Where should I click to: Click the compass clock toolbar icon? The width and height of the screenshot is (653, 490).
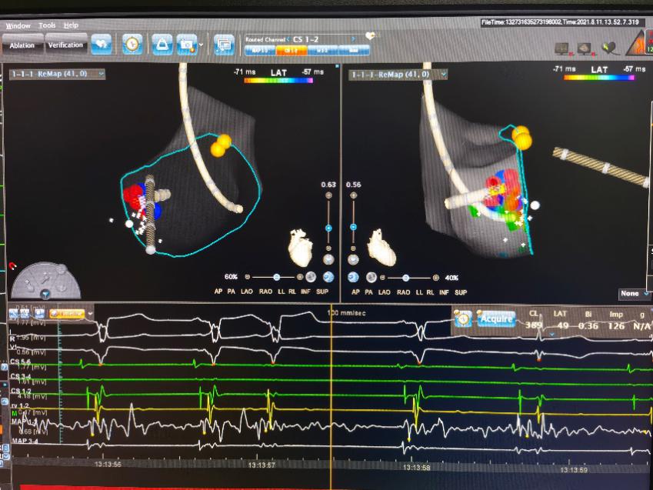coord(132,45)
